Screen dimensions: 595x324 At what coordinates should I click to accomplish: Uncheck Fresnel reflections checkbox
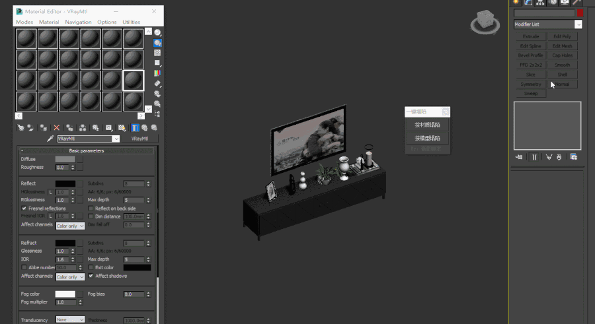click(24, 209)
